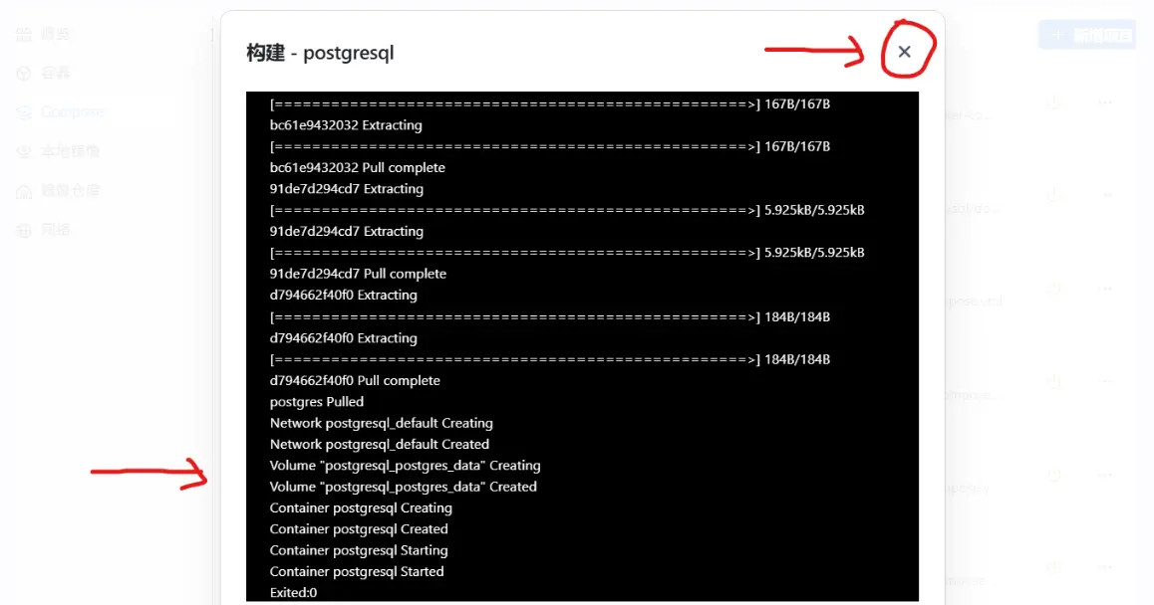Toggle power for the third project in the list

tap(1053, 287)
